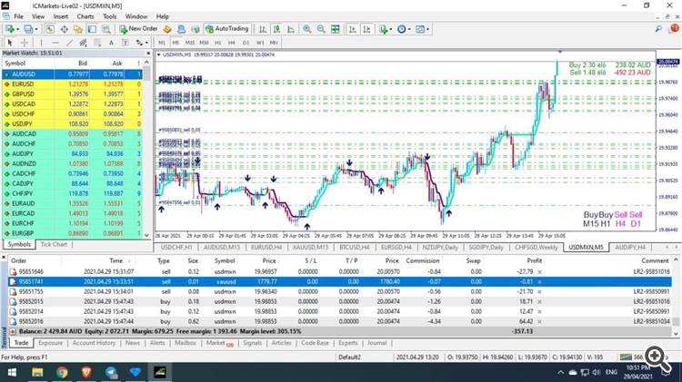Select the vertical line drawing tool
Screen dimensions: 682x382
(x=42, y=43)
